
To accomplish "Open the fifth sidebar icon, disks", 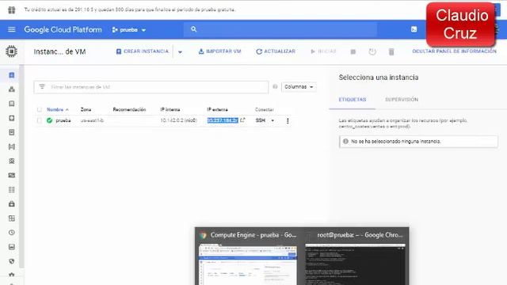I will (12, 132).
